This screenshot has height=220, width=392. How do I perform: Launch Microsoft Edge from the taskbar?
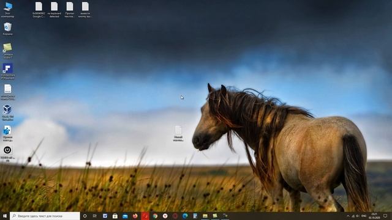click(185, 216)
